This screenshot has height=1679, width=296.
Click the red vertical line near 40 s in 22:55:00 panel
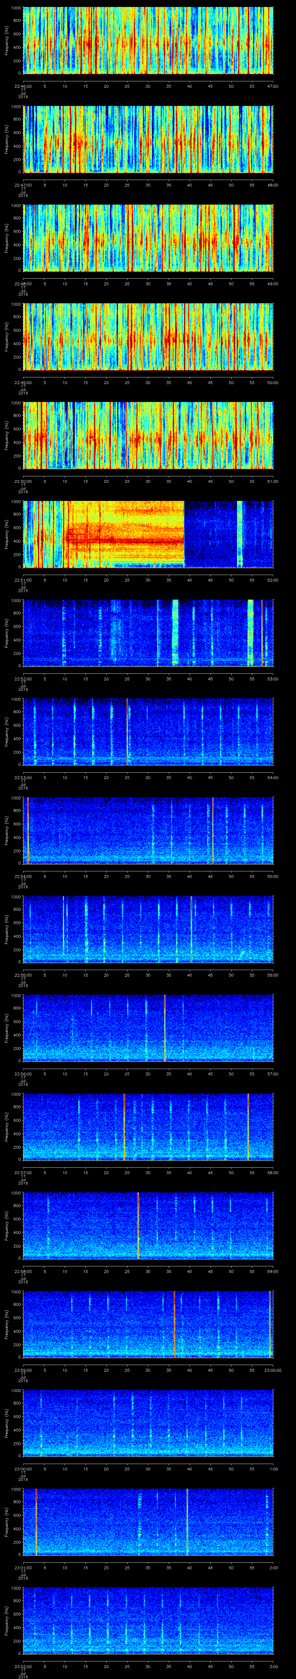(191, 929)
